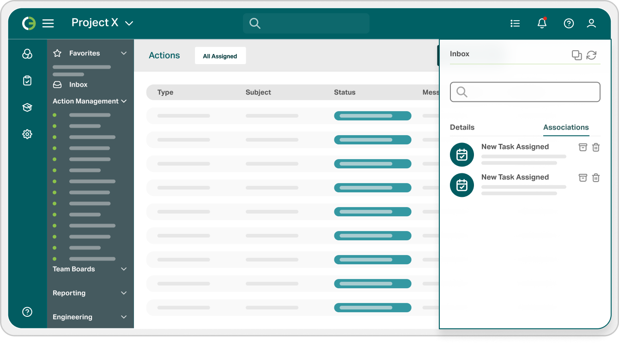Open the list view icon in top bar
619x344 pixels.
[x=515, y=23]
